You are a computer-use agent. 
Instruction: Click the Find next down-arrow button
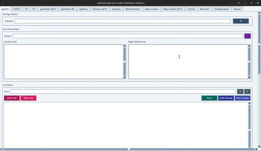(x=247, y=91)
